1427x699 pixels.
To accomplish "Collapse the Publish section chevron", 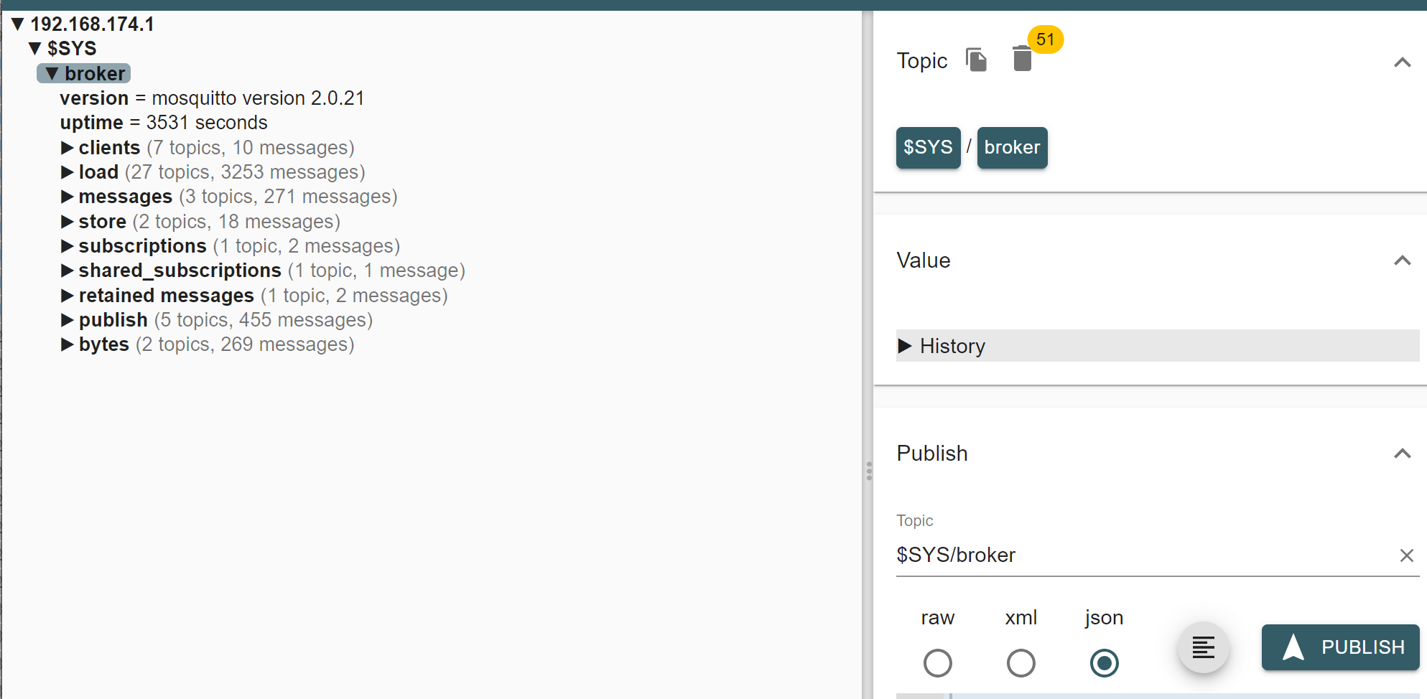I will click(x=1402, y=454).
